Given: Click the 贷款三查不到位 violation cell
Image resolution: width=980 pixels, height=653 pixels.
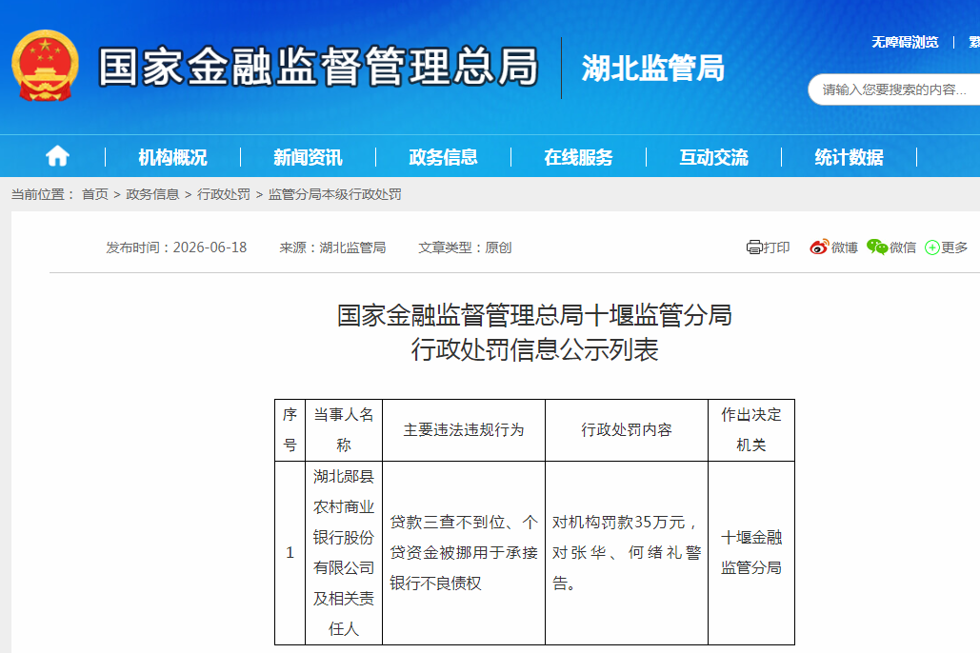Looking at the screenshot, I should [x=464, y=553].
